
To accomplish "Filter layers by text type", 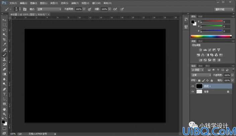I will tap(218, 70).
